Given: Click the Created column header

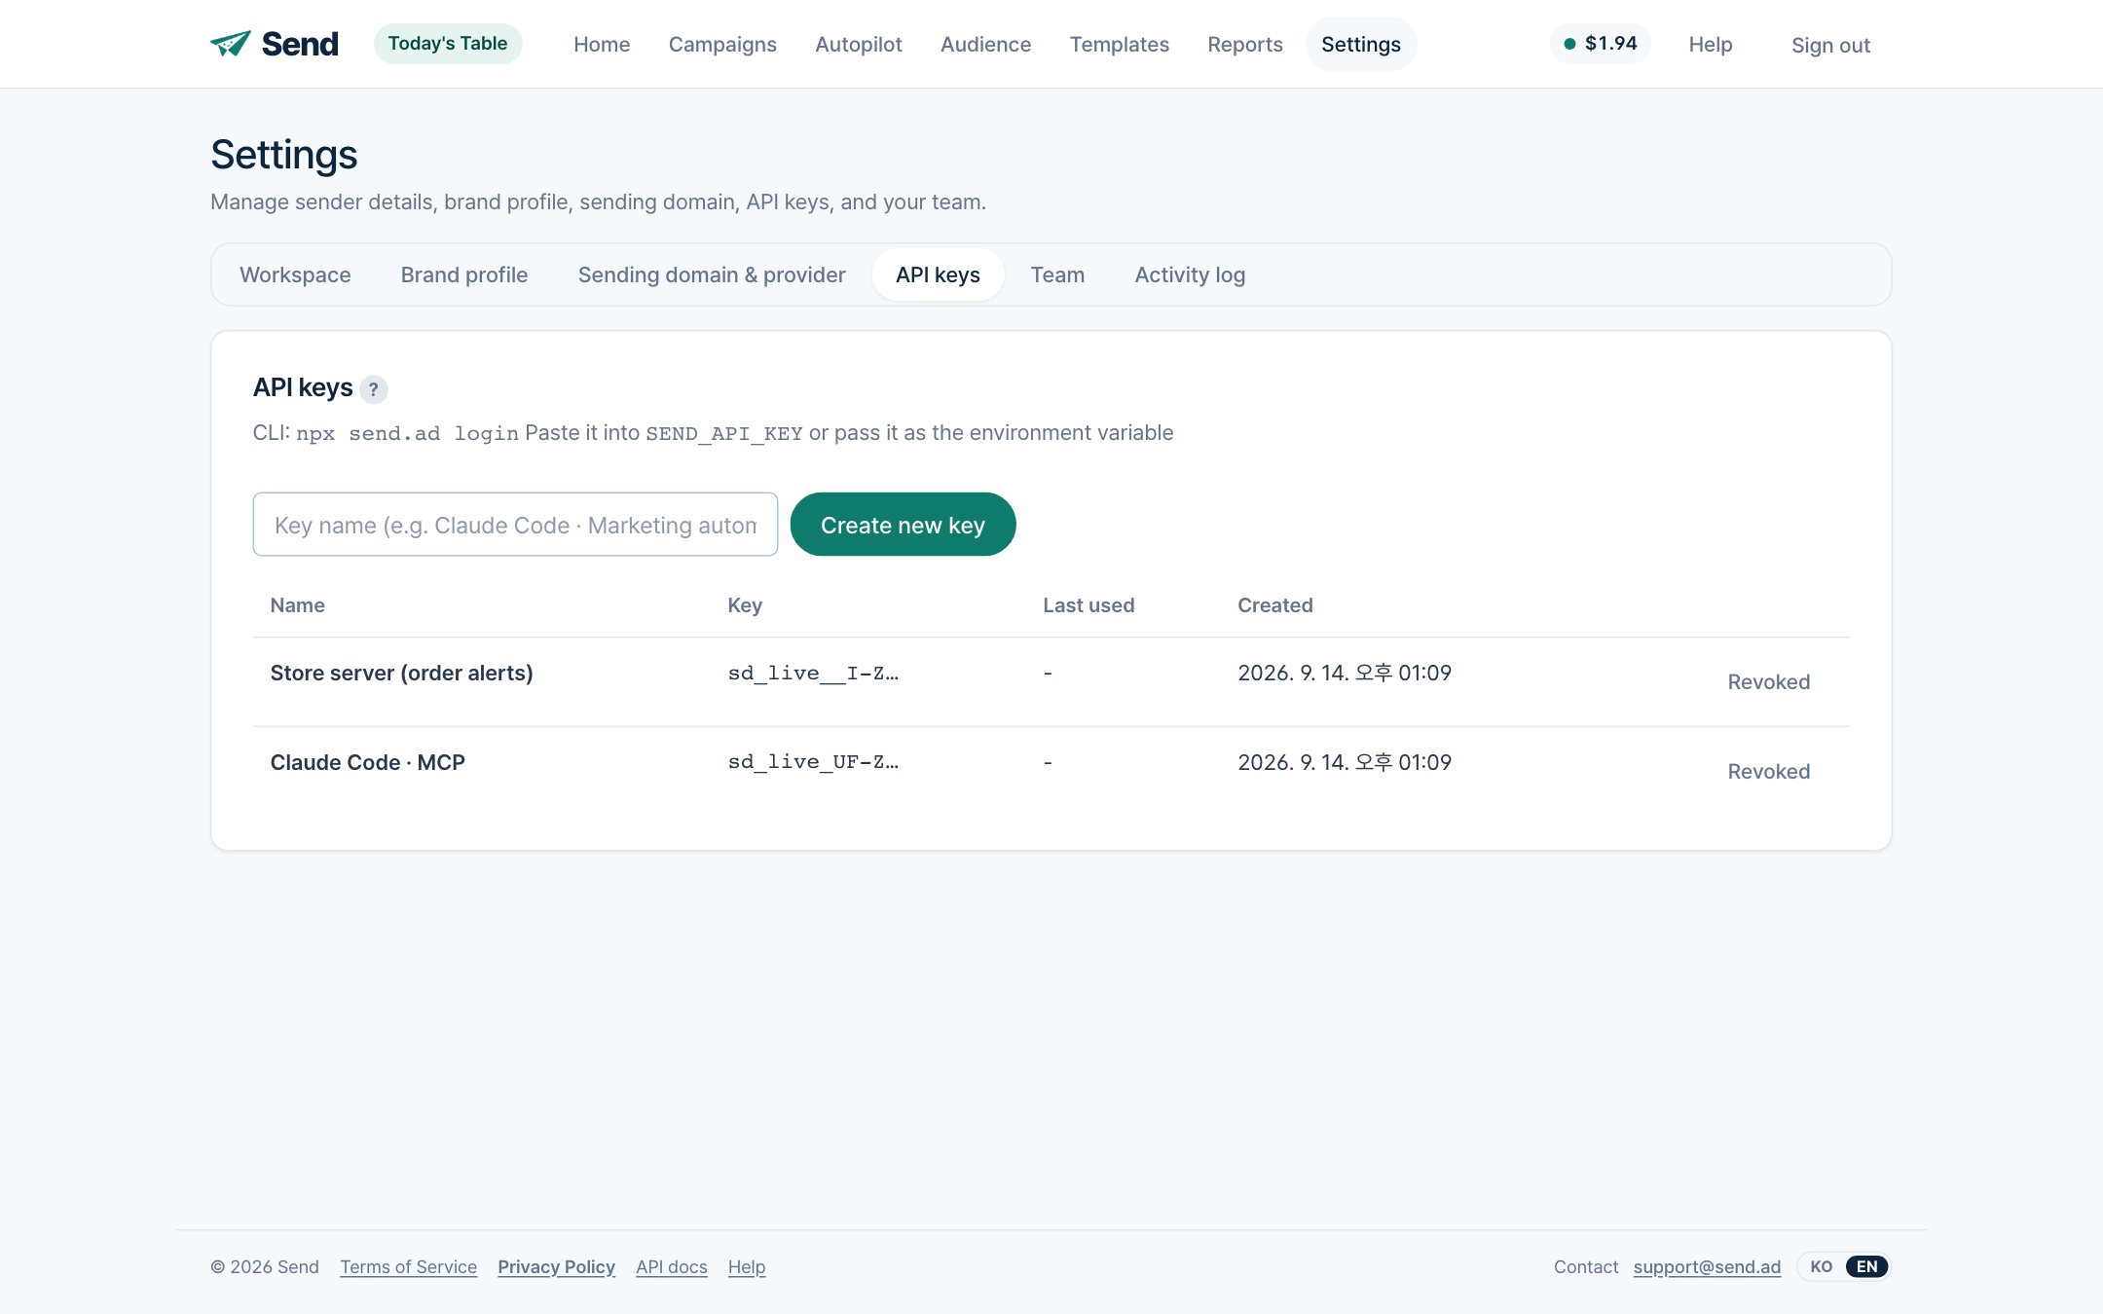Looking at the screenshot, I should (x=1274, y=605).
